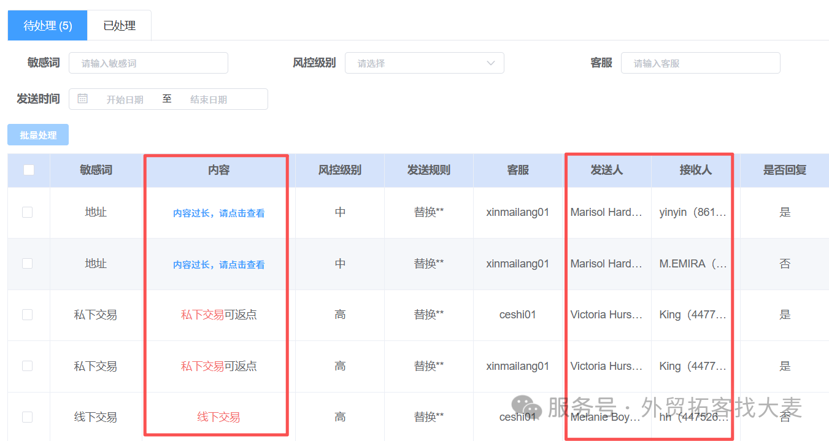Click 替换** rule in the 线下交易 row
The height and width of the screenshot is (441, 829).
tap(429, 417)
